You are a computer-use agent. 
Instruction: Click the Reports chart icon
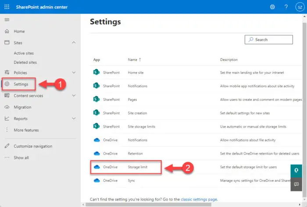pos(7,118)
